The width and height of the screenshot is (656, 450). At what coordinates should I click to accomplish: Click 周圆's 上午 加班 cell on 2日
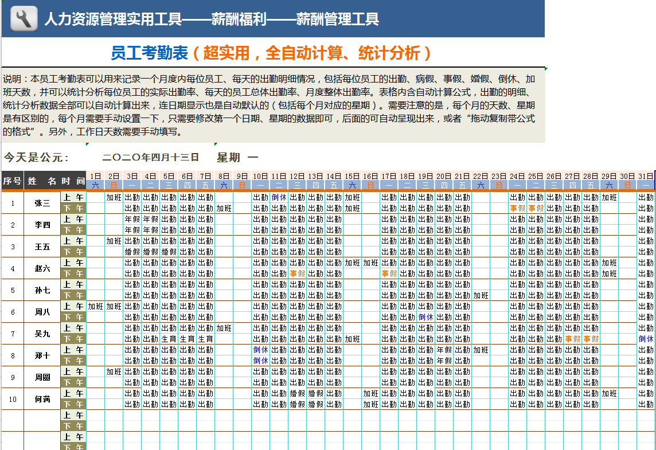pyautogui.click(x=114, y=371)
